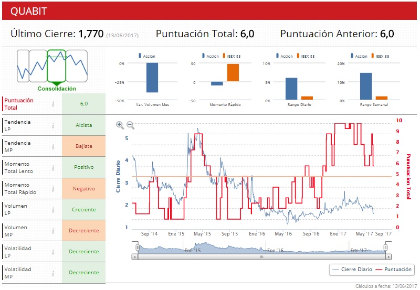Image resolution: width=420 pixels, height=290 pixels.
Task: Toggle Accion legend in Rango Diario chart
Action: tap(285, 56)
